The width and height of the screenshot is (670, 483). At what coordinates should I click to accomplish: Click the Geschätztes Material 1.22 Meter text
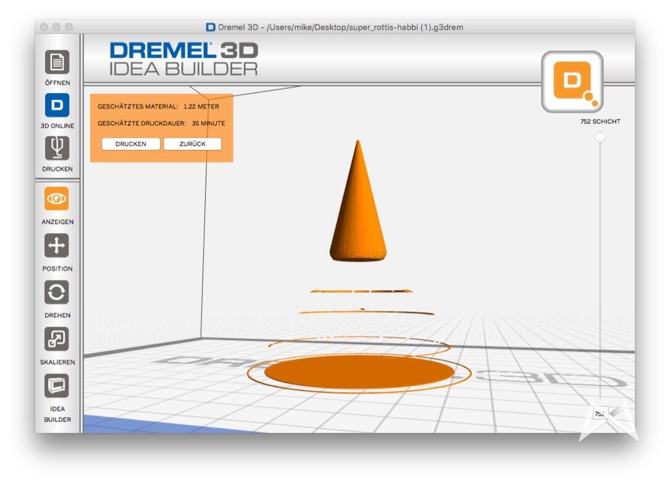158,107
